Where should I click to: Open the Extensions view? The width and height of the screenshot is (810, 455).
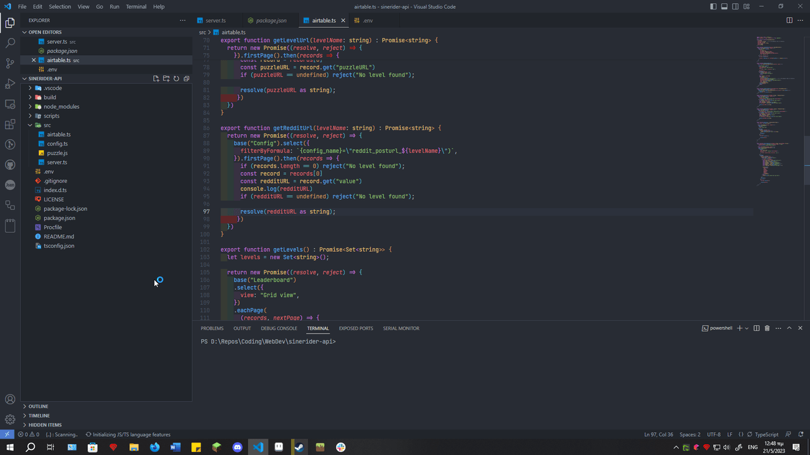(10, 124)
